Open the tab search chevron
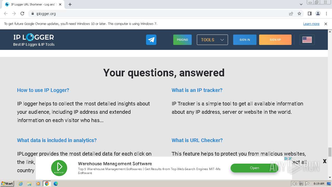The width and height of the screenshot is (332, 187). tap(301, 4)
